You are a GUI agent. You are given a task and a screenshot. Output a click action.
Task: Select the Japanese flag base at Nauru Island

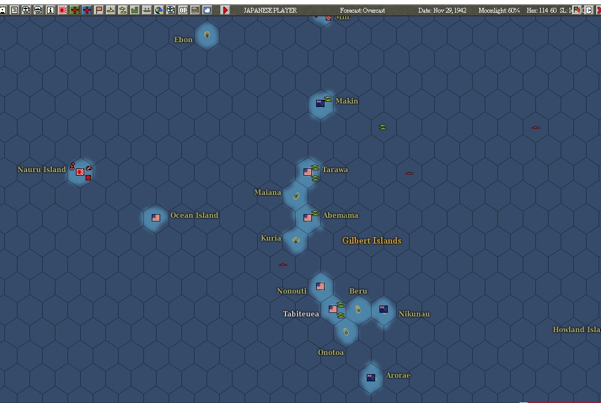point(79,172)
